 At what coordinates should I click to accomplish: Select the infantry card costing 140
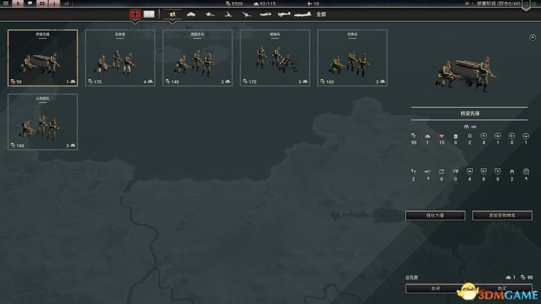point(197,57)
